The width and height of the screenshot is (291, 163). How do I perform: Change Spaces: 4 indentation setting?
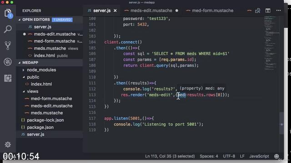pyautogui.click(x=209, y=156)
